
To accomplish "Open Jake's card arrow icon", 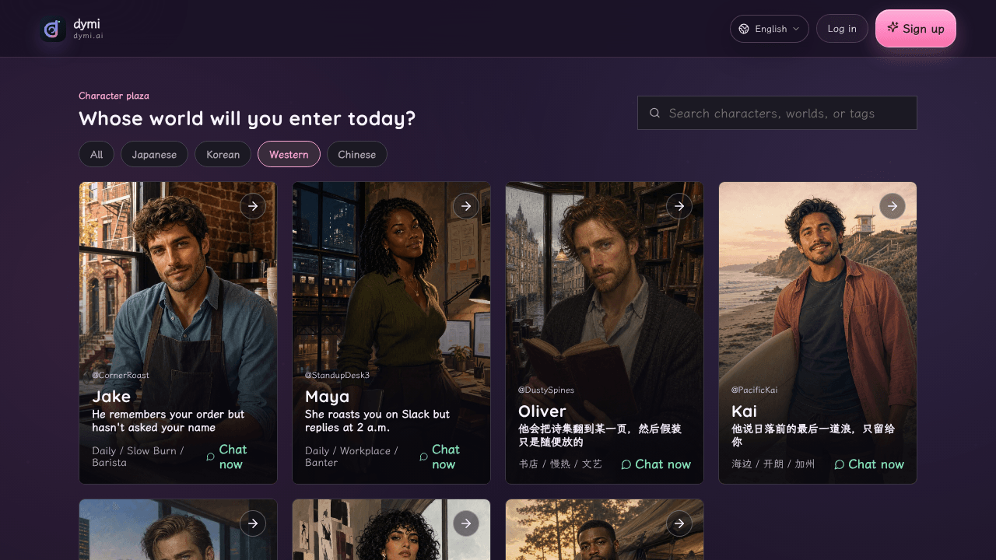I will tap(253, 206).
